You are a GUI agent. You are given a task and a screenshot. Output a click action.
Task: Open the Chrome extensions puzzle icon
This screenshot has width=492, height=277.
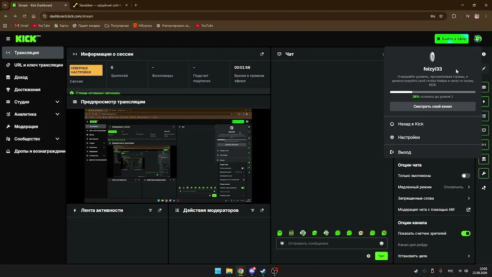454,16
